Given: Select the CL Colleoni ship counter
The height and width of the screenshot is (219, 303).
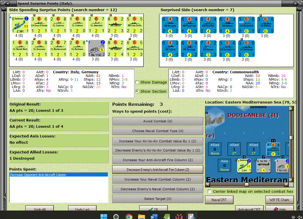Looking at the screenshot, I should coord(77,25).
